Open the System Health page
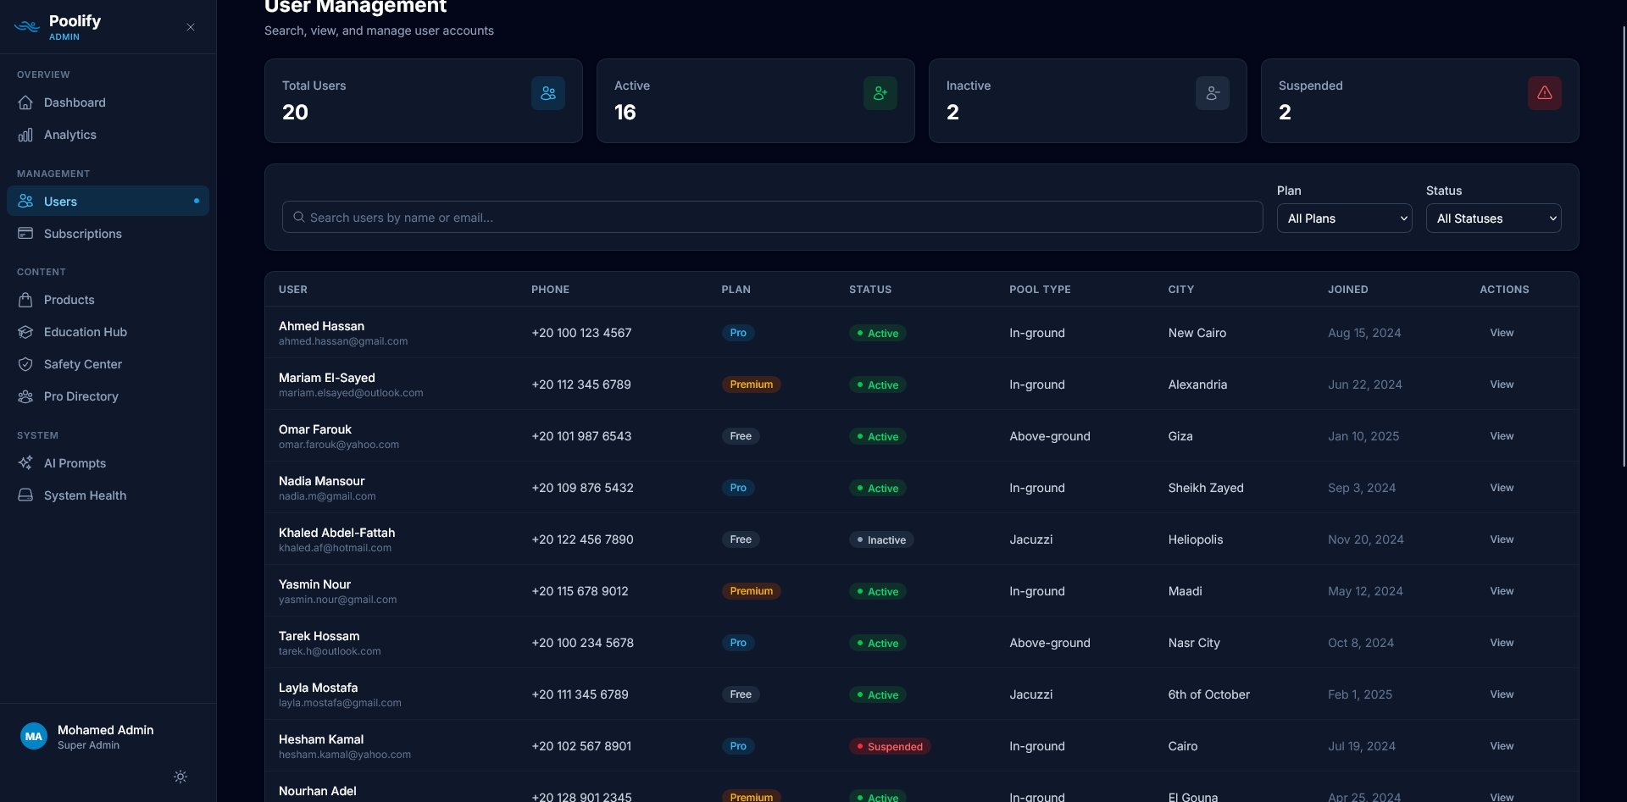Image resolution: width=1627 pixels, height=802 pixels. click(108, 495)
